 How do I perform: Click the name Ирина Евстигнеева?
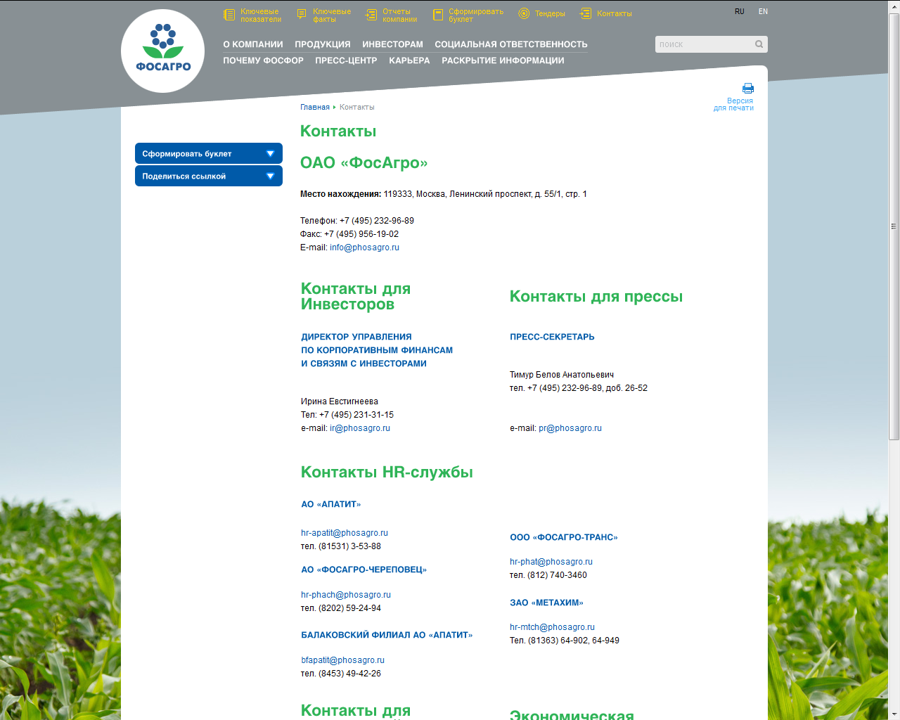coord(340,401)
